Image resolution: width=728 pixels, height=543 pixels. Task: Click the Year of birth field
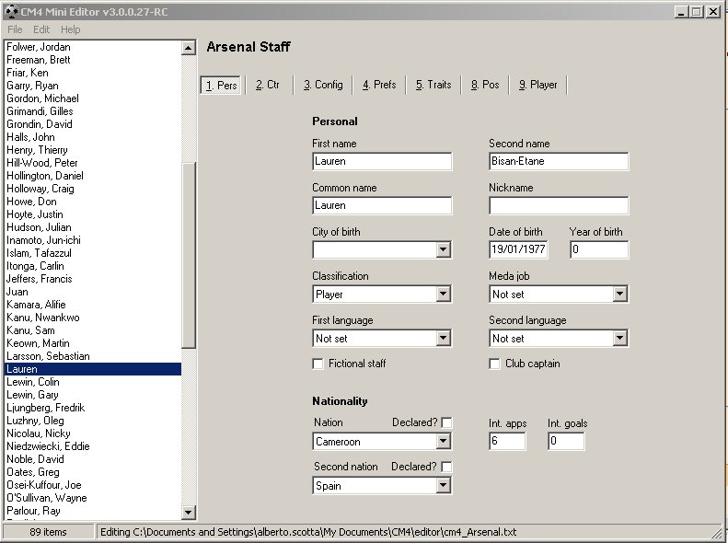(599, 249)
